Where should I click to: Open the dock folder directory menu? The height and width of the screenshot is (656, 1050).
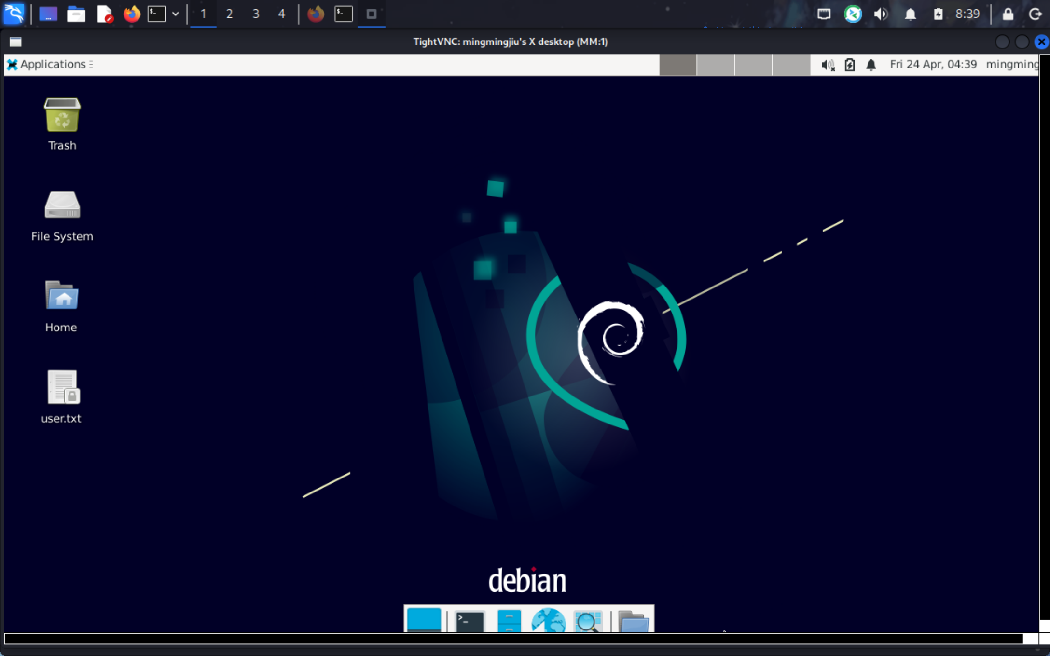634,622
